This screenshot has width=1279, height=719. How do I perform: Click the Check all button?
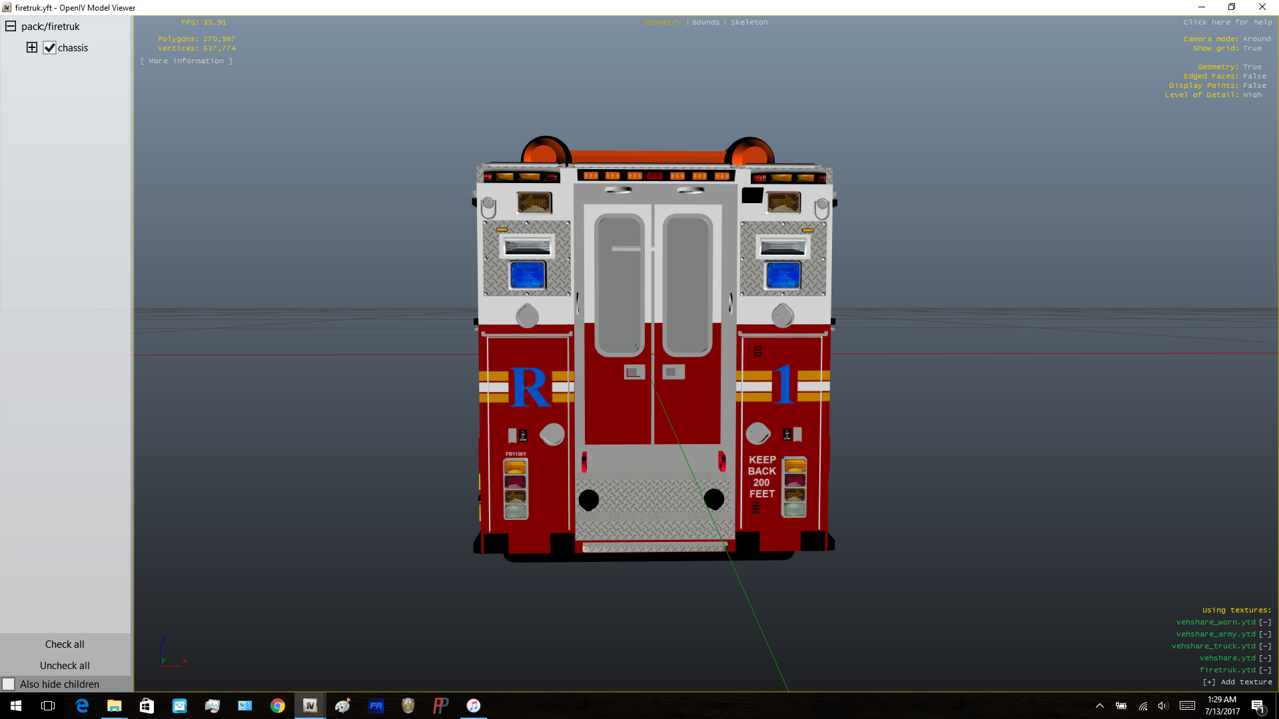[x=65, y=644]
